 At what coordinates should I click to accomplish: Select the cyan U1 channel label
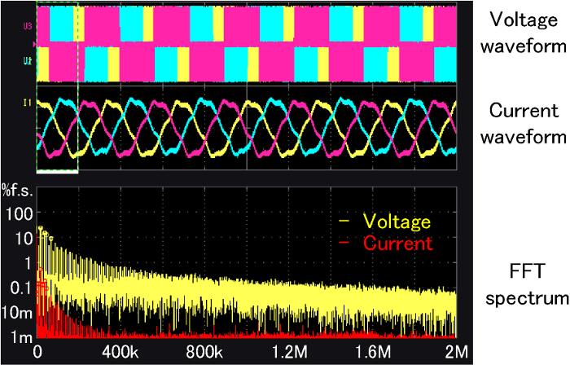[x=29, y=61]
